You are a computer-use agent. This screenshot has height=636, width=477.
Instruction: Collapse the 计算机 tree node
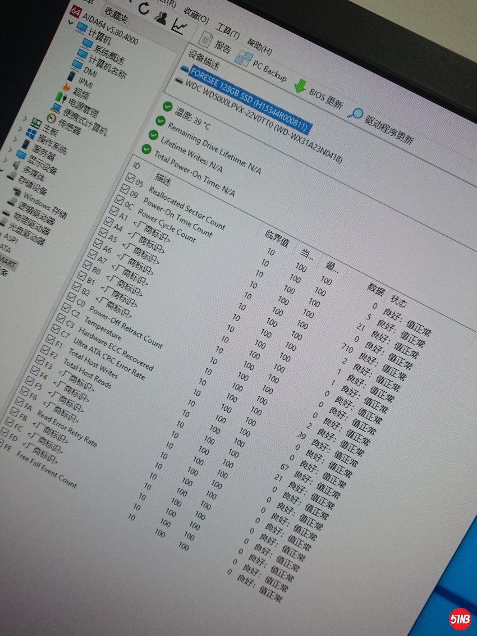coord(71,22)
